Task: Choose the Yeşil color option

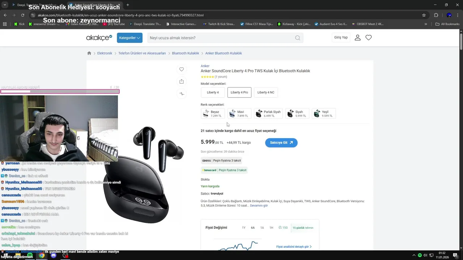Action: 324,113
